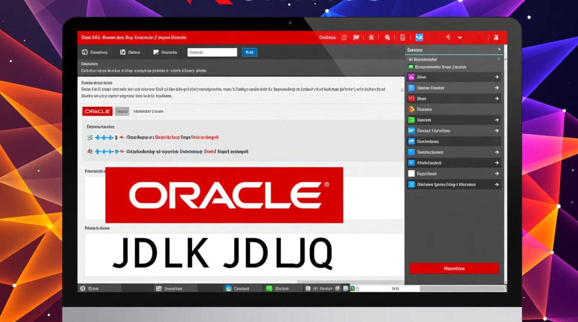Viewport: 578px width, 322px height.
Task: Click the white search field in dark toolbar
Action: pos(212,52)
